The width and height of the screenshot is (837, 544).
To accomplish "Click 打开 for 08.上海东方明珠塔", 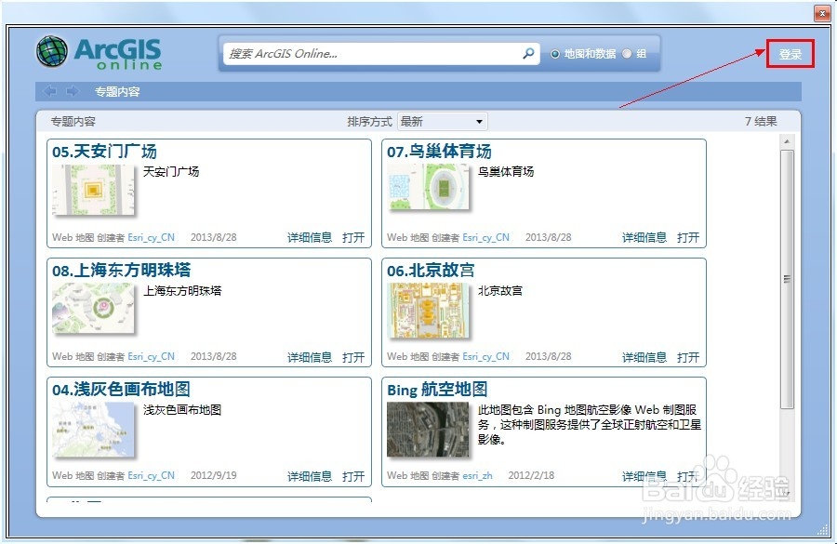I will 353,357.
